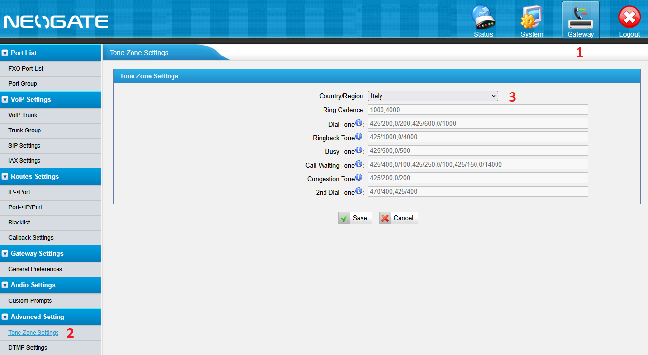The width and height of the screenshot is (648, 355).
Task: Click the 2nd Dial Tone field
Action: click(x=477, y=191)
